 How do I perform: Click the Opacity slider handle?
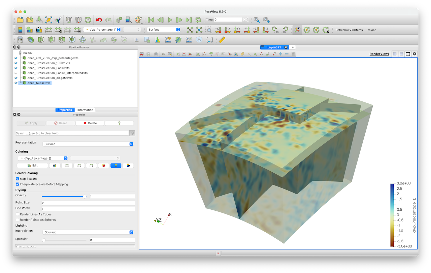point(85,197)
